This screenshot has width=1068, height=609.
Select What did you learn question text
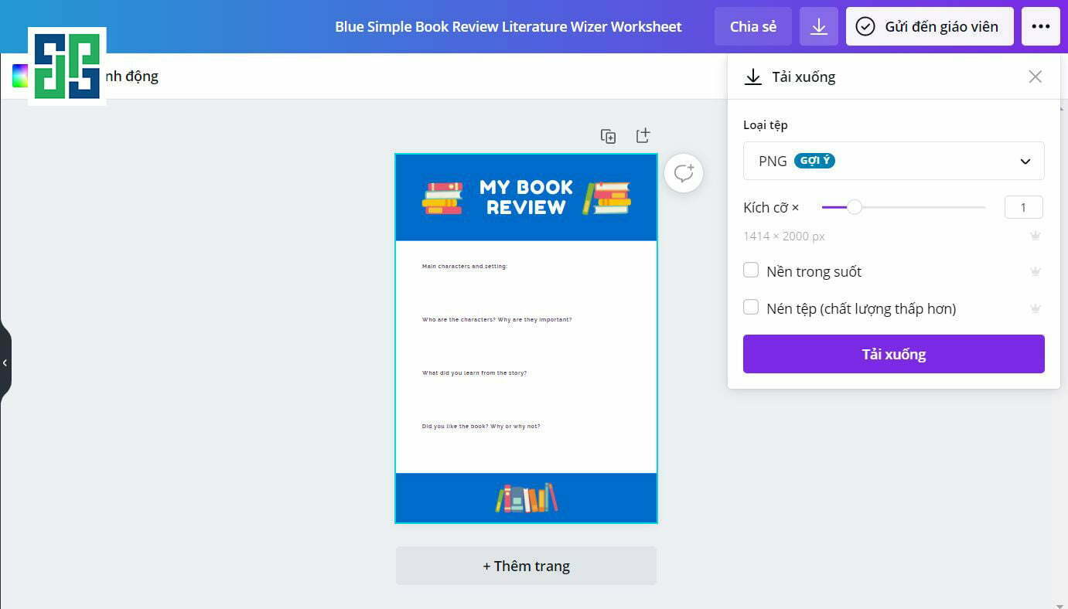474,373
